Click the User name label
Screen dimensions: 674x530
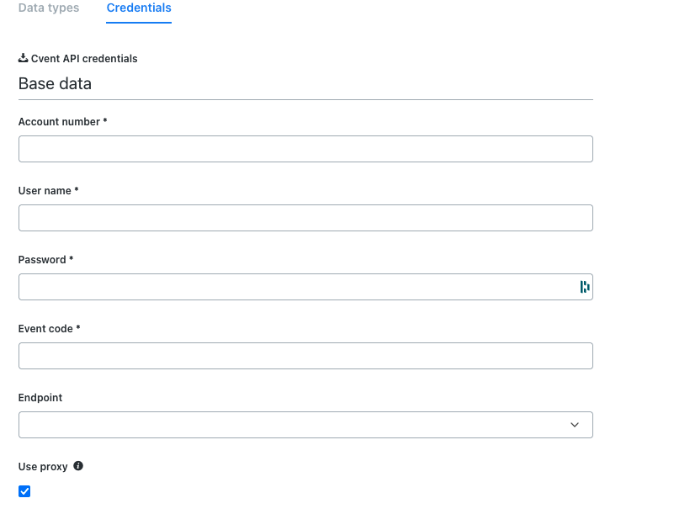[48, 191]
